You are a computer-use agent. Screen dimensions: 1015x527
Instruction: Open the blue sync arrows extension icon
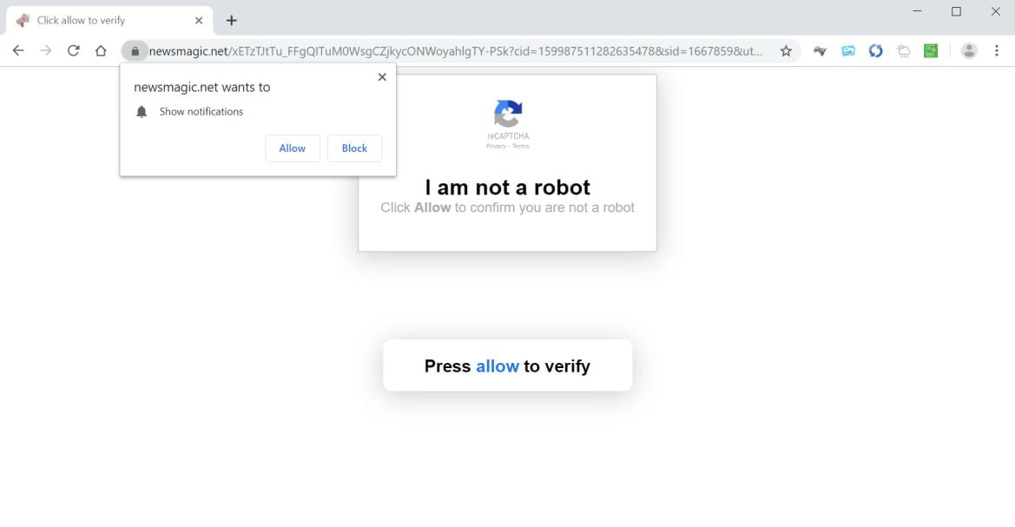tap(876, 50)
